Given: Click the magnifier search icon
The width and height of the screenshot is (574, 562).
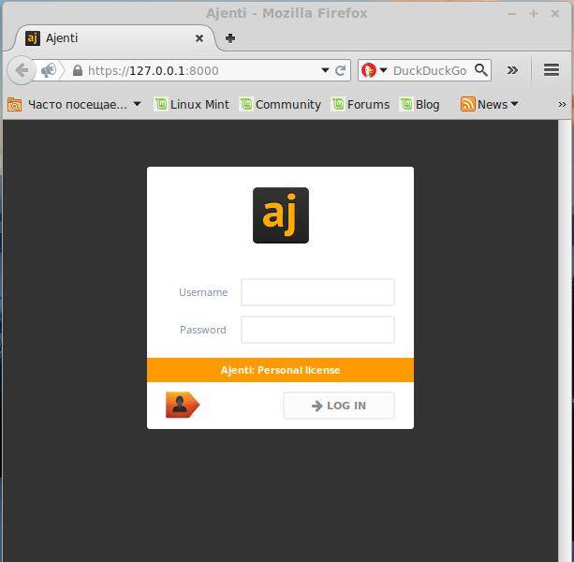Looking at the screenshot, I should (x=481, y=70).
